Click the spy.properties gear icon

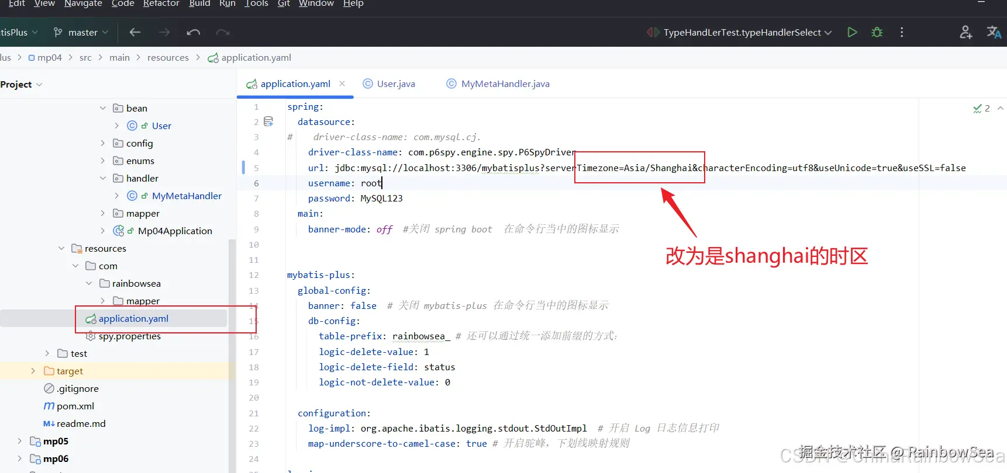click(x=91, y=336)
